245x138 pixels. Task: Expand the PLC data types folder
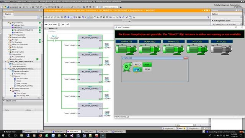pos(8,42)
